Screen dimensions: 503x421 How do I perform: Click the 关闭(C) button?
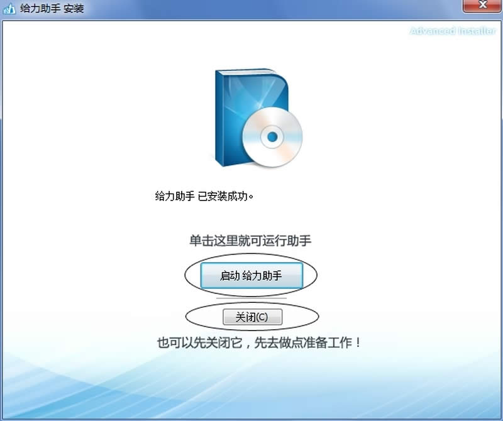tap(253, 317)
